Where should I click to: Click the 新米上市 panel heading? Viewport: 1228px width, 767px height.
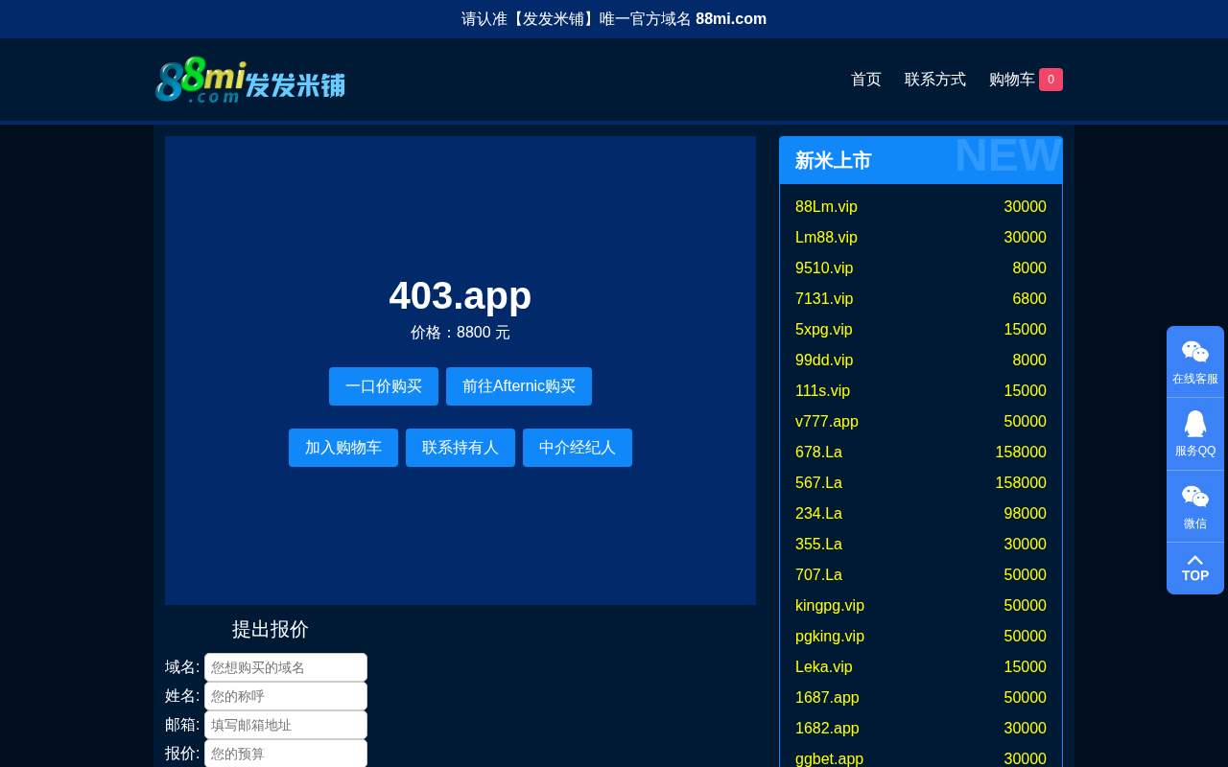833,160
